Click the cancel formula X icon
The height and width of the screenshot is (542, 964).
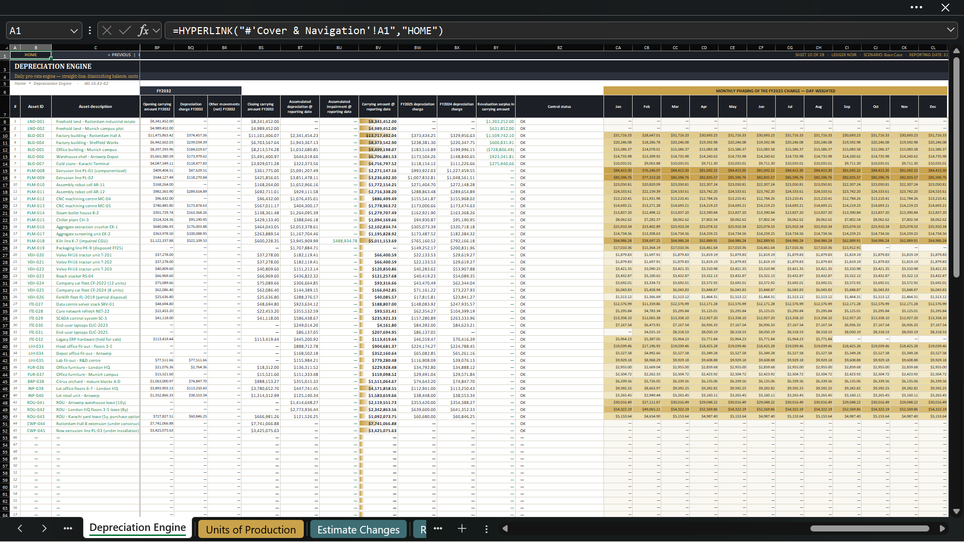tap(107, 31)
